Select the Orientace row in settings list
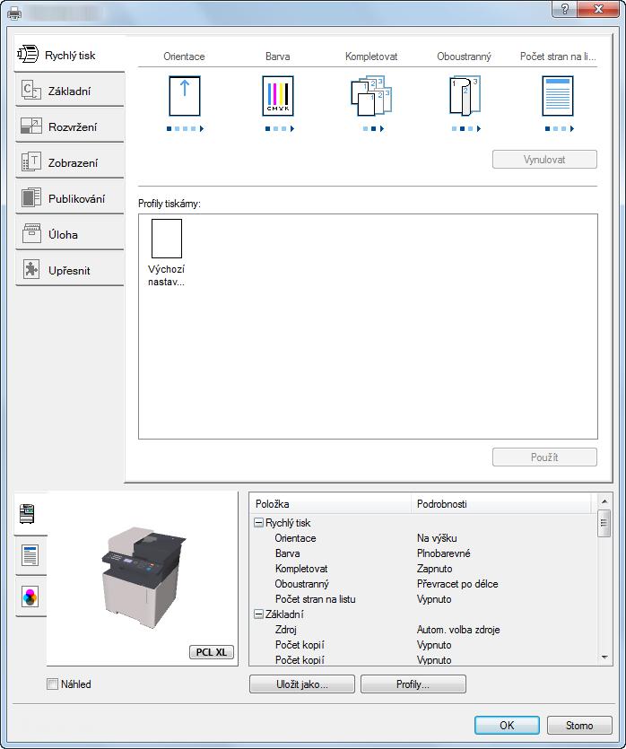 coord(423,538)
